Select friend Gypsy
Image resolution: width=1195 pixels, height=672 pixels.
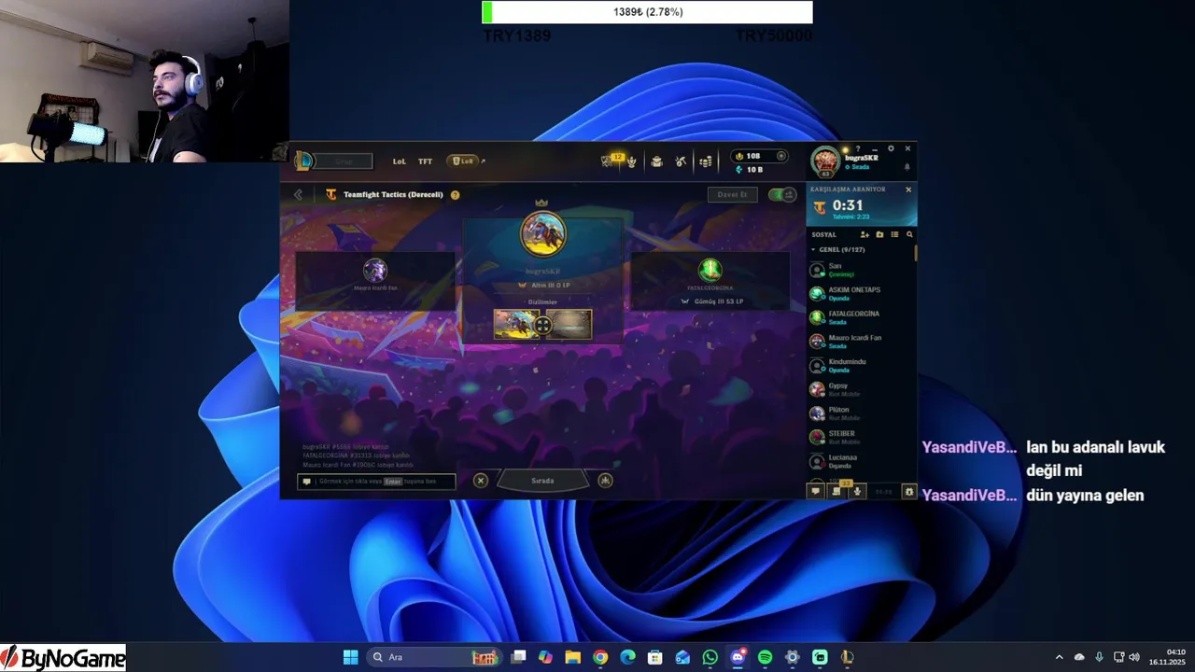pos(860,389)
